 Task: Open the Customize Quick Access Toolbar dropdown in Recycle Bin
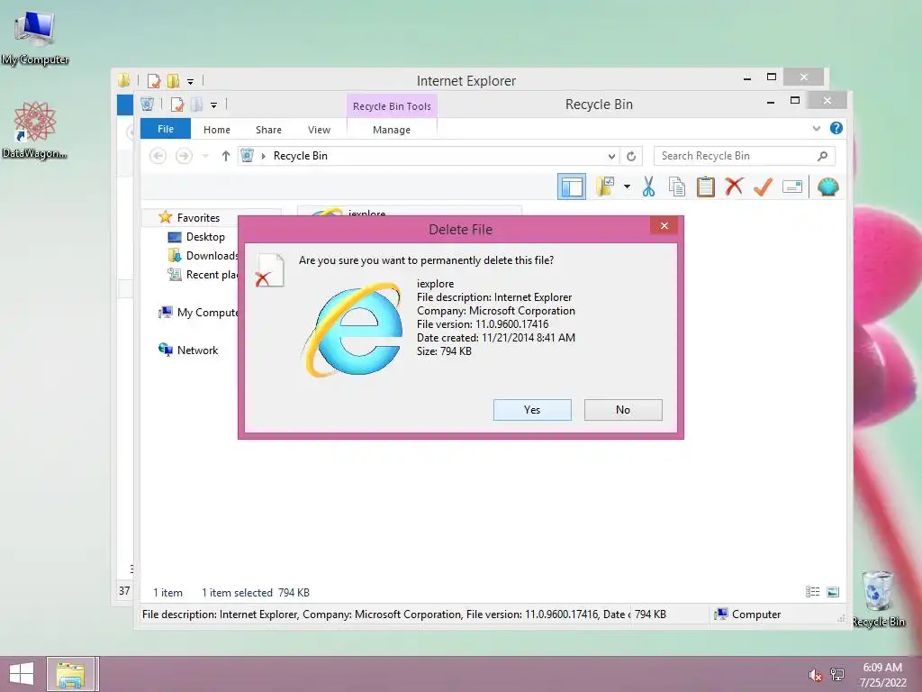(213, 105)
